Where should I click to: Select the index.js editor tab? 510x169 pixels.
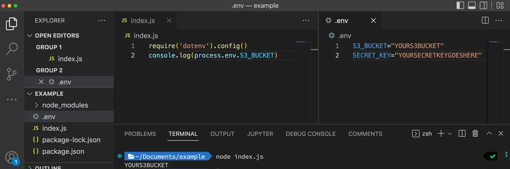tap(145, 20)
